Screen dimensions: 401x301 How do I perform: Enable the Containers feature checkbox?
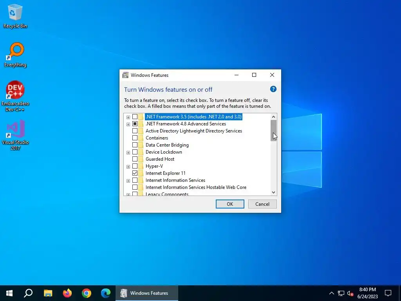tap(135, 138)
